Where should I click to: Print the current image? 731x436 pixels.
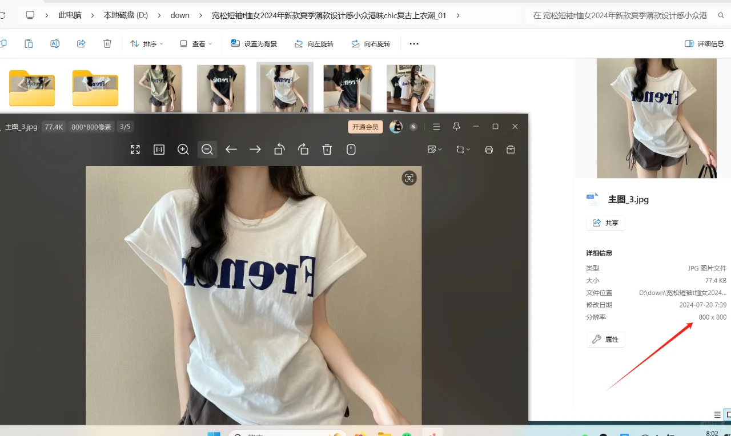[488, 150]
